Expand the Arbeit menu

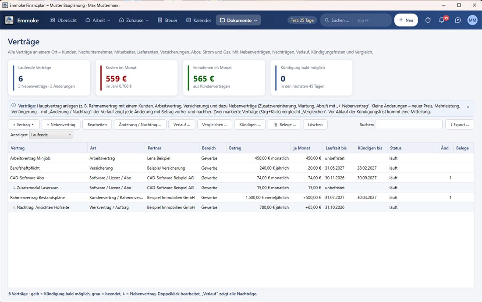98,20
